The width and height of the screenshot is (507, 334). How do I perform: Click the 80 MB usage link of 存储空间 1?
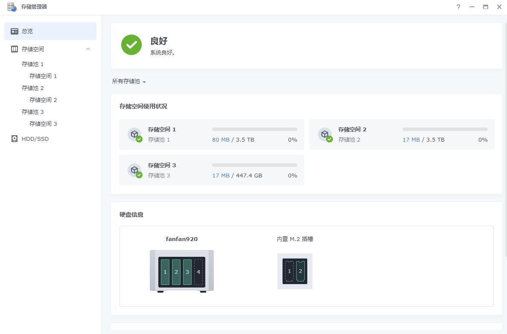tap(221, 139)
